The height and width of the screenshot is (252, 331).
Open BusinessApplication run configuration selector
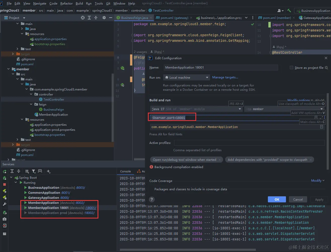(313, 11)
